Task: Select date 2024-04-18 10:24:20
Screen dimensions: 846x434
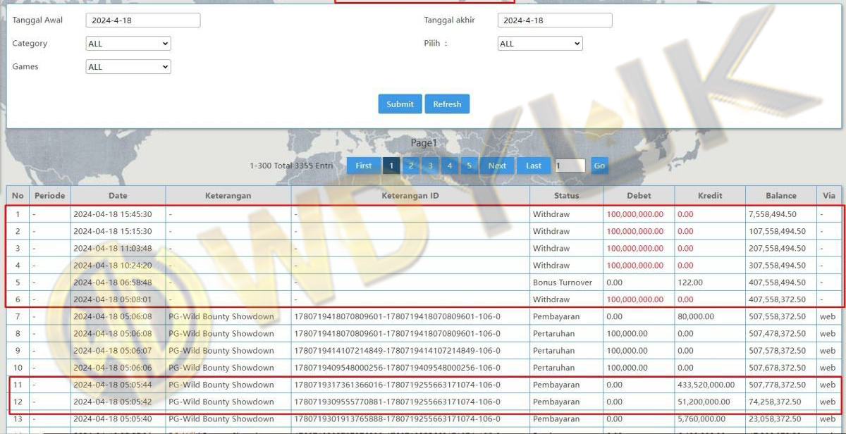Action: click(x=112, y=266)
